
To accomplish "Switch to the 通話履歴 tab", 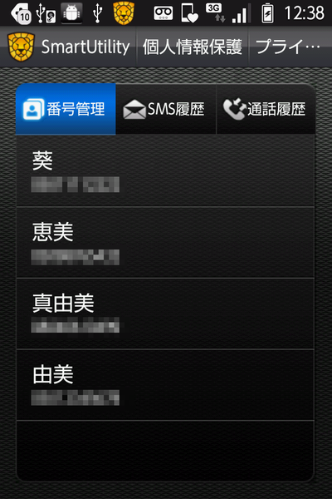I will tap(266, 109).
